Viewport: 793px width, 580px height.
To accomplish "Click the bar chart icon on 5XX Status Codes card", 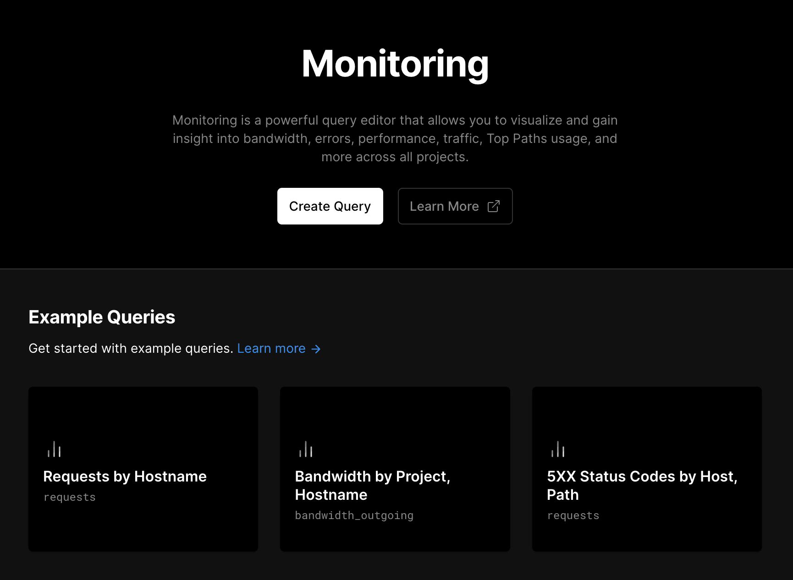I will tap(557, 449).
